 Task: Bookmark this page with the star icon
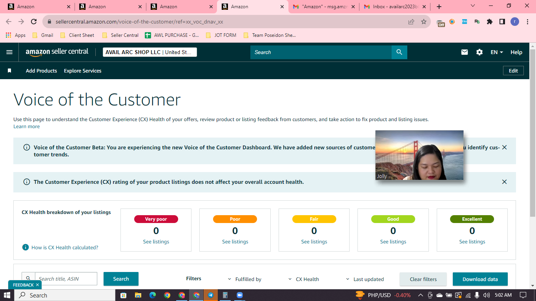(x=424, y=22)
